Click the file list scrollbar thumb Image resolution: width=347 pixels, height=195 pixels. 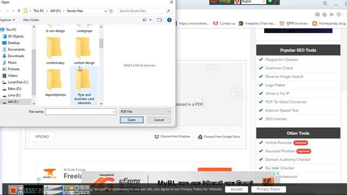coord(101,43)
